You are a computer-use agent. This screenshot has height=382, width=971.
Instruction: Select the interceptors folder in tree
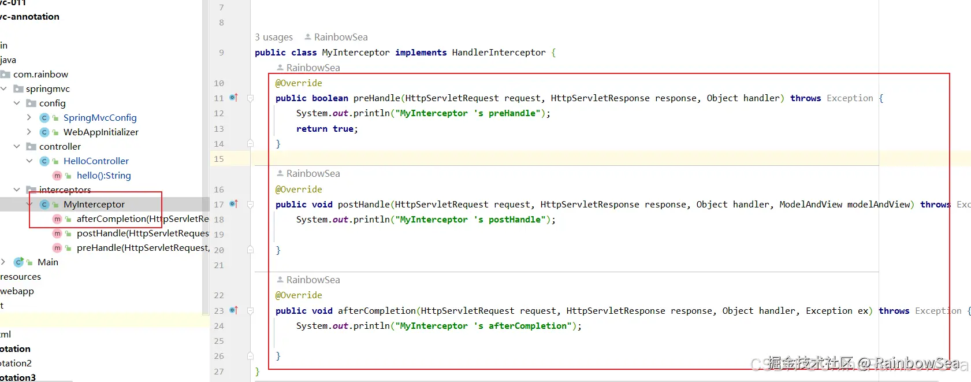coord(65,190)
